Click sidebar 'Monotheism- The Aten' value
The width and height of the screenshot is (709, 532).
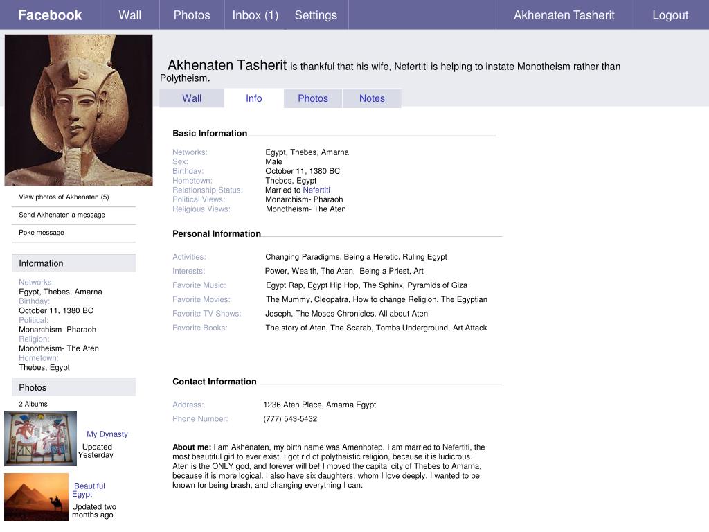click(x=59, y=348)
